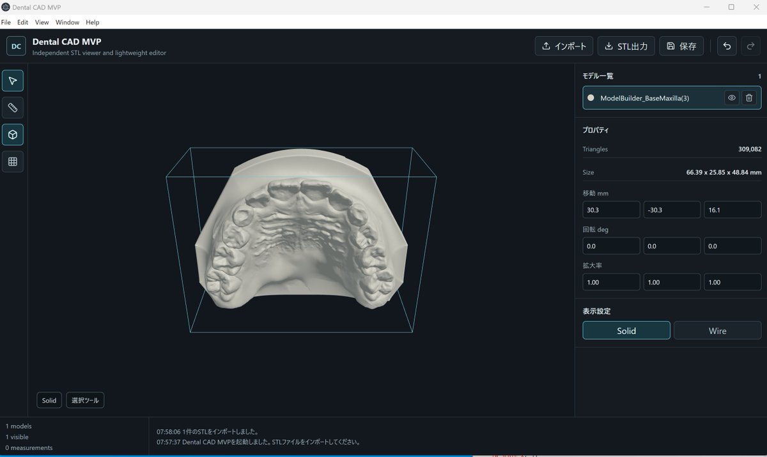The width and height of the screenshot is (767, 457).
Task: Click the model color dot for ModelBuilder_BaseMaxilla(3)
Action: (591, 98)
